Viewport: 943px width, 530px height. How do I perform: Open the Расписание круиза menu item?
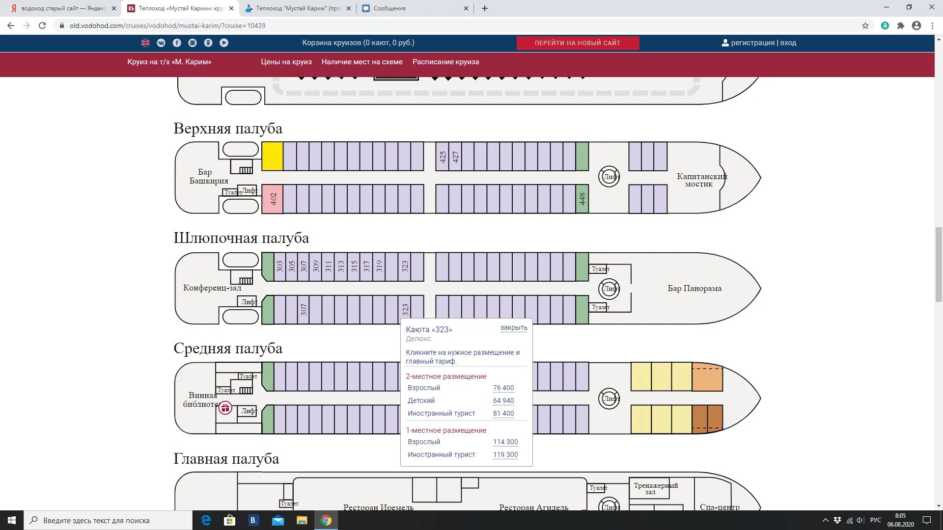(445, 62)
